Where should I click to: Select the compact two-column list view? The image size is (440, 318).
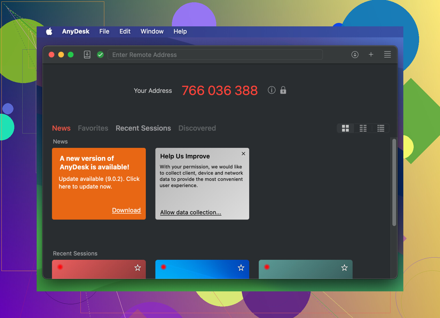coord(363,128)
